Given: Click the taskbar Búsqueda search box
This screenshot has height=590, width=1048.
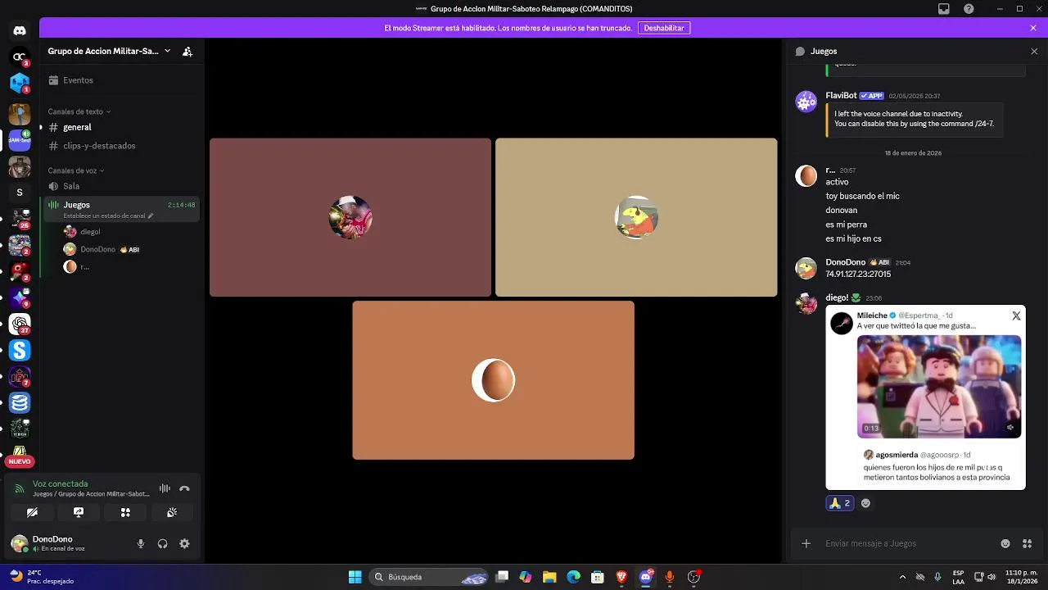Looking at the screenshot, I should click(429, 577).
